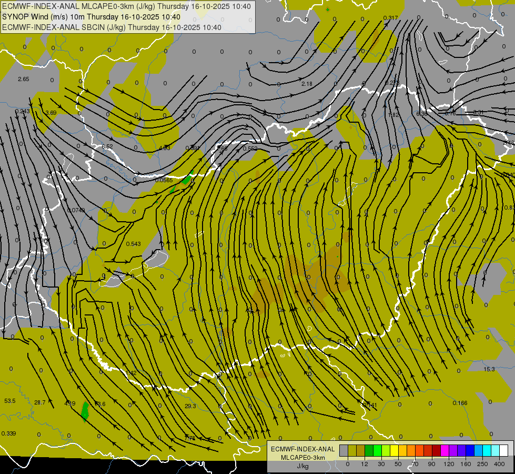Image resolution: width=515 pixels, height=474 pixels.
Task: Click the legend label 'MLCAPE0-3km'
Action: pyautogui.click(x=303, y=458)
